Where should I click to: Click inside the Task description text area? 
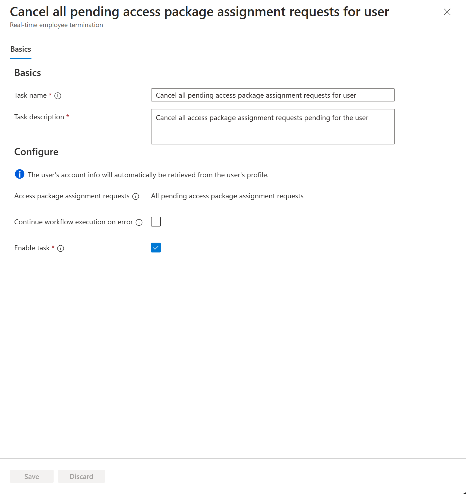click(x=273, y=127)
